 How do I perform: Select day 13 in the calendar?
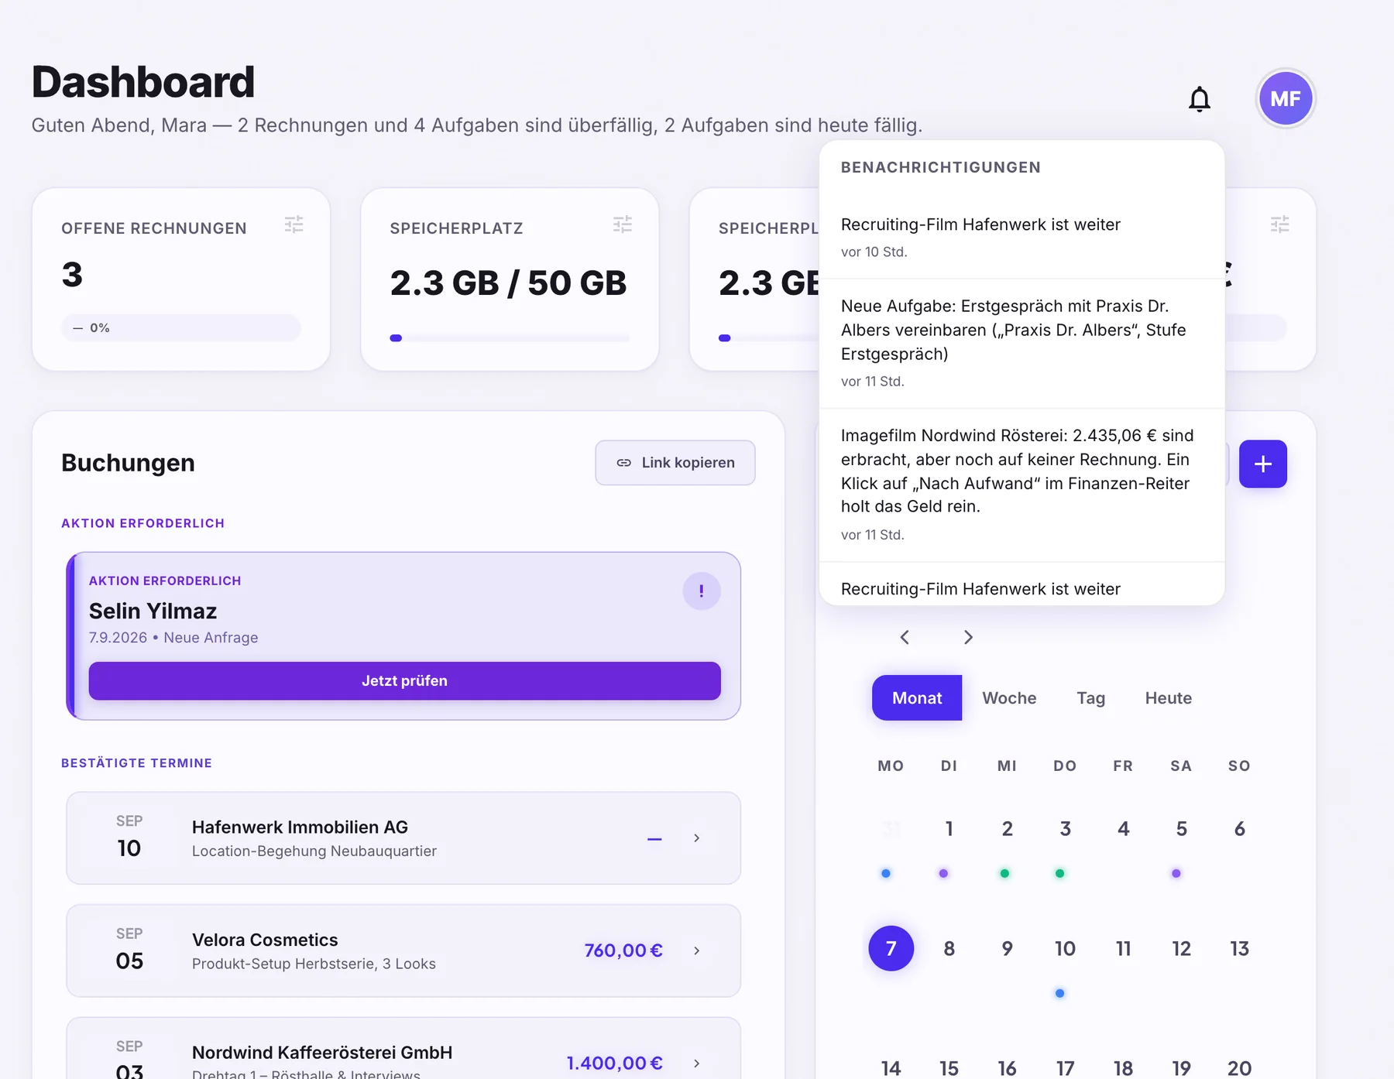1239,949
